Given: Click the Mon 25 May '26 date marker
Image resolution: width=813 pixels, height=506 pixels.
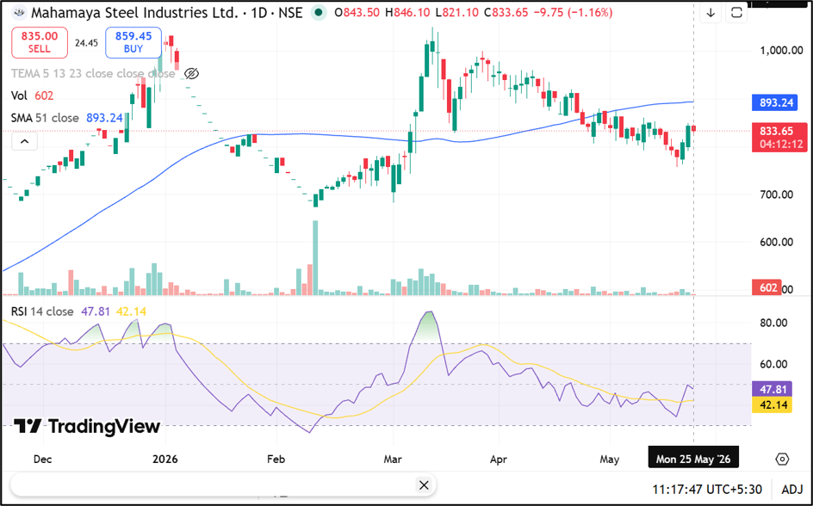Looking at the screenshot, I should coord(693,459).
